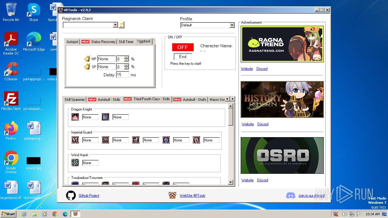This screenshot has width=388, height=218.
Task: Open Acrobat Reader DC shortcut
Action: 11,44
